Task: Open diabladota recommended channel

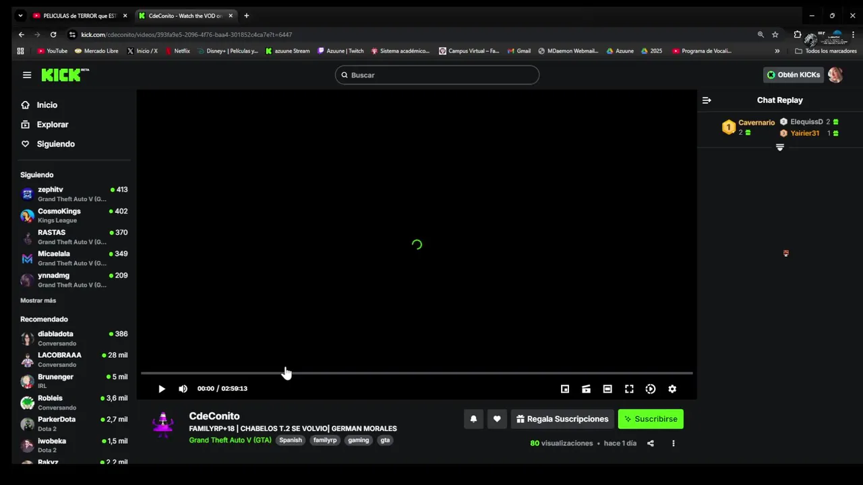Action: click(x=74, y=338)
